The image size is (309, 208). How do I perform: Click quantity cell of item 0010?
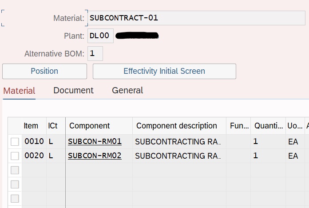tap(267, 142)
